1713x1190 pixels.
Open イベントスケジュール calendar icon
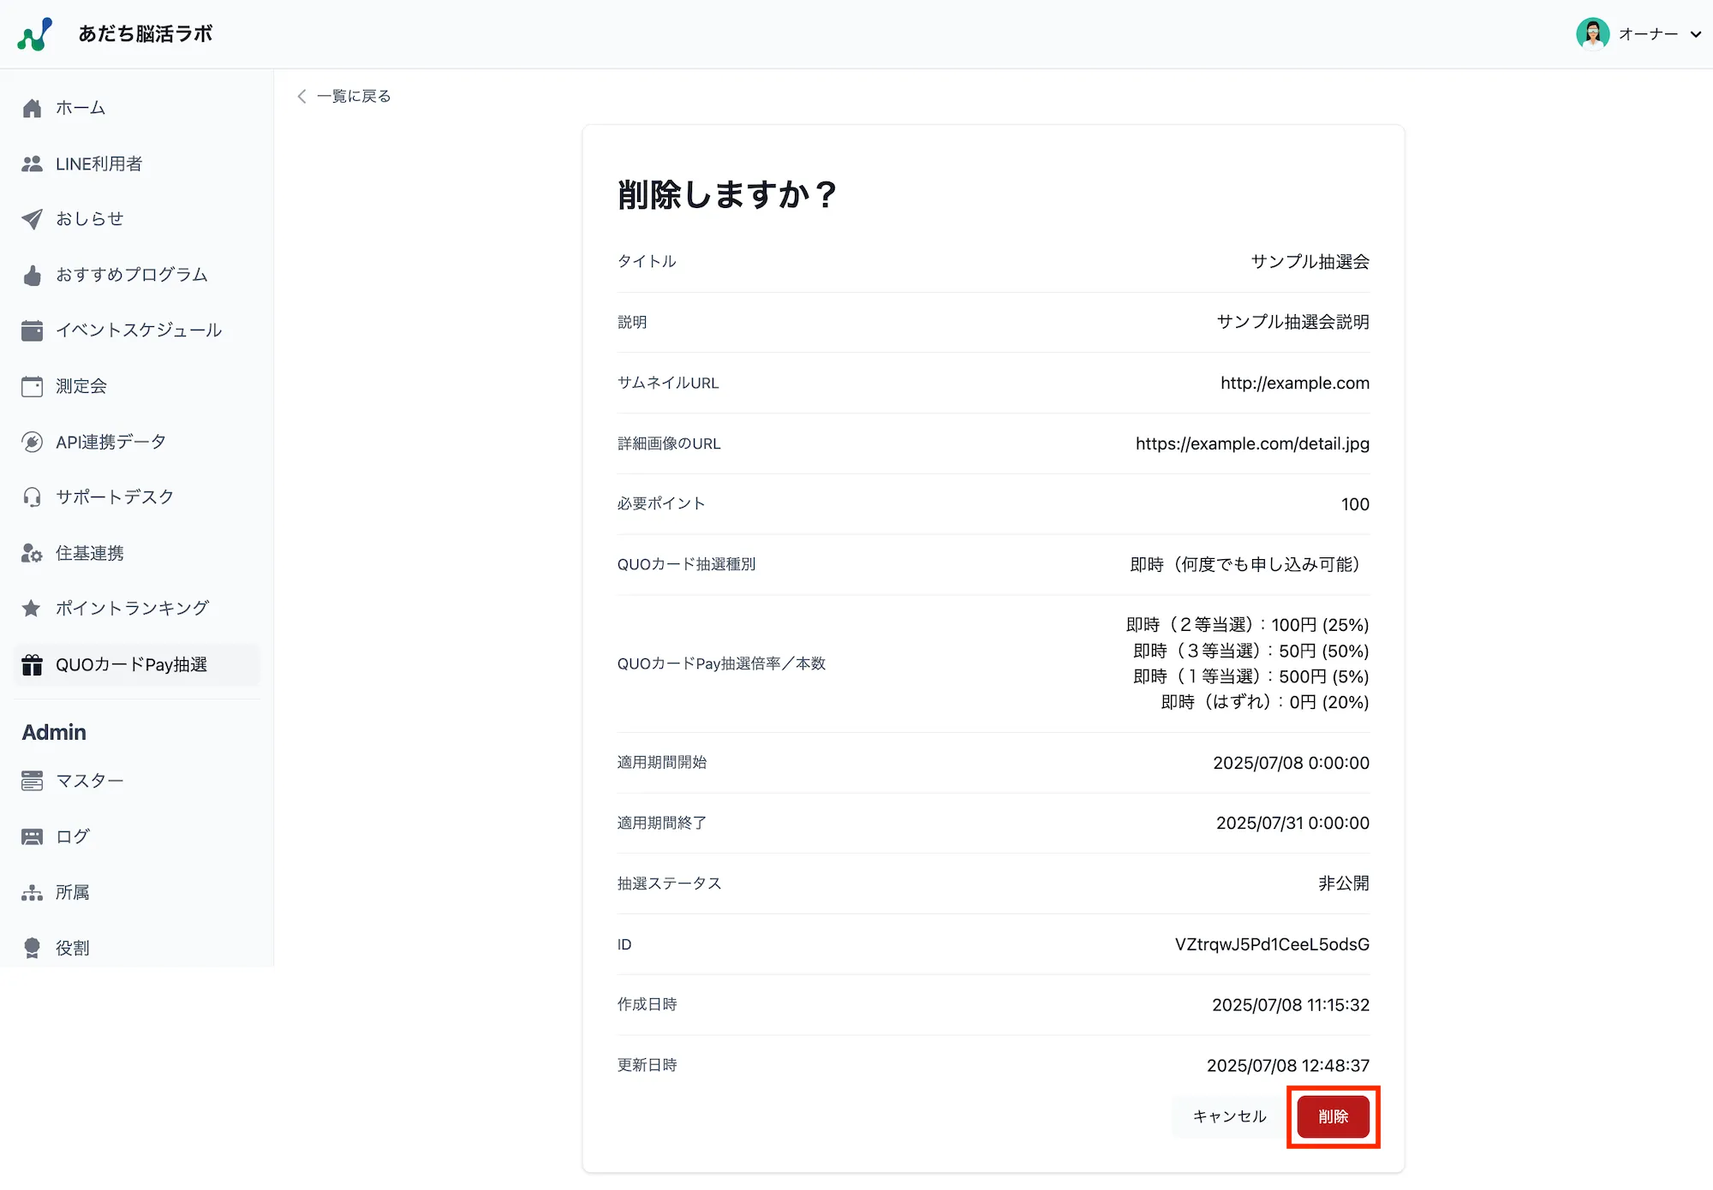click(32, 330)
